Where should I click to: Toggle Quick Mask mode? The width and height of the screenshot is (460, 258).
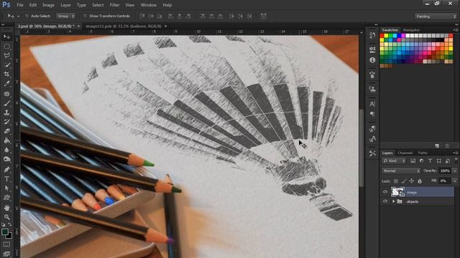pyautogui.click(x=6, y=244)
